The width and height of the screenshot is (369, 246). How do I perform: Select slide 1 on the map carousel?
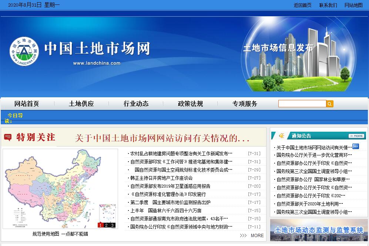pyautogui.click(x=100, y=225)
